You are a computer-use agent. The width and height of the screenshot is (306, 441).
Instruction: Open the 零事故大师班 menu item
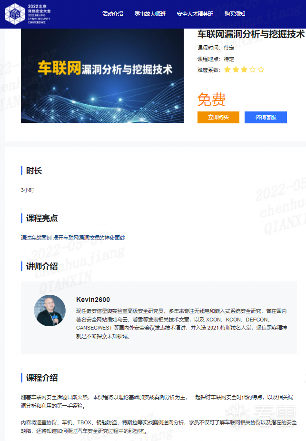point(150,14)
